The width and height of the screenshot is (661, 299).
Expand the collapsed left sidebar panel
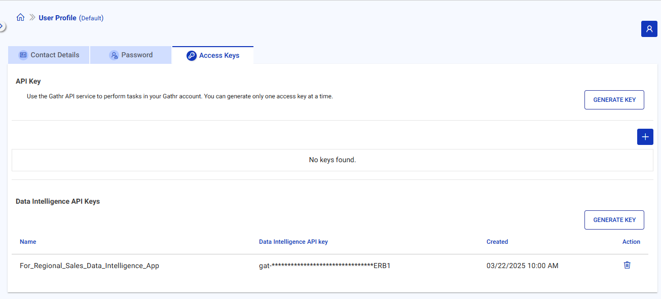[2, 25]
